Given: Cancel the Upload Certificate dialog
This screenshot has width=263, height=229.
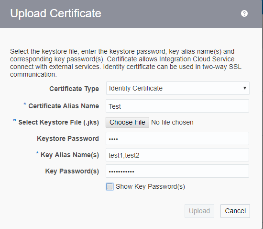Looking at the screenshot, I should (235, 211).
